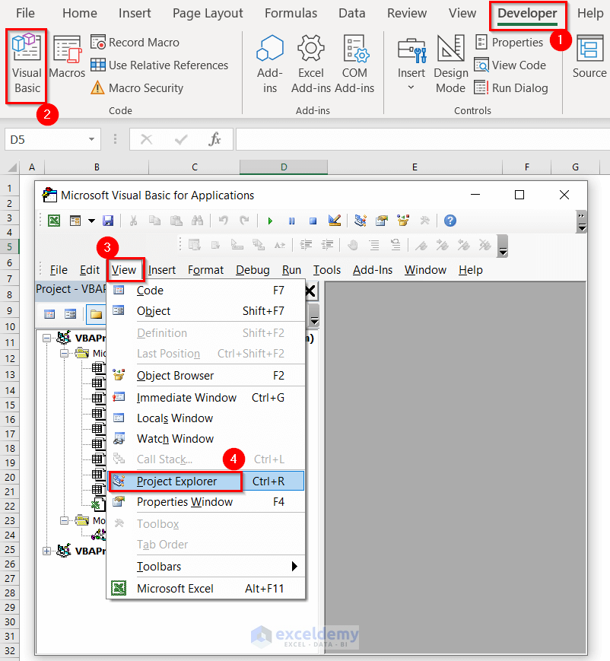The width and height of the screenshot is (610, 661).
Task: Choose Object Browser from the View menu
Action: [206, 376]
